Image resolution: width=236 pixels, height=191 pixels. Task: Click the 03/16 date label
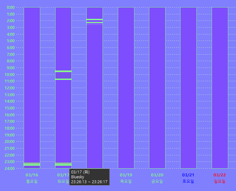point(32,175)
